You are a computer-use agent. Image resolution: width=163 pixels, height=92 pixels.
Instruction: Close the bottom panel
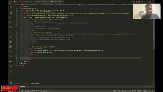[153, 84]
